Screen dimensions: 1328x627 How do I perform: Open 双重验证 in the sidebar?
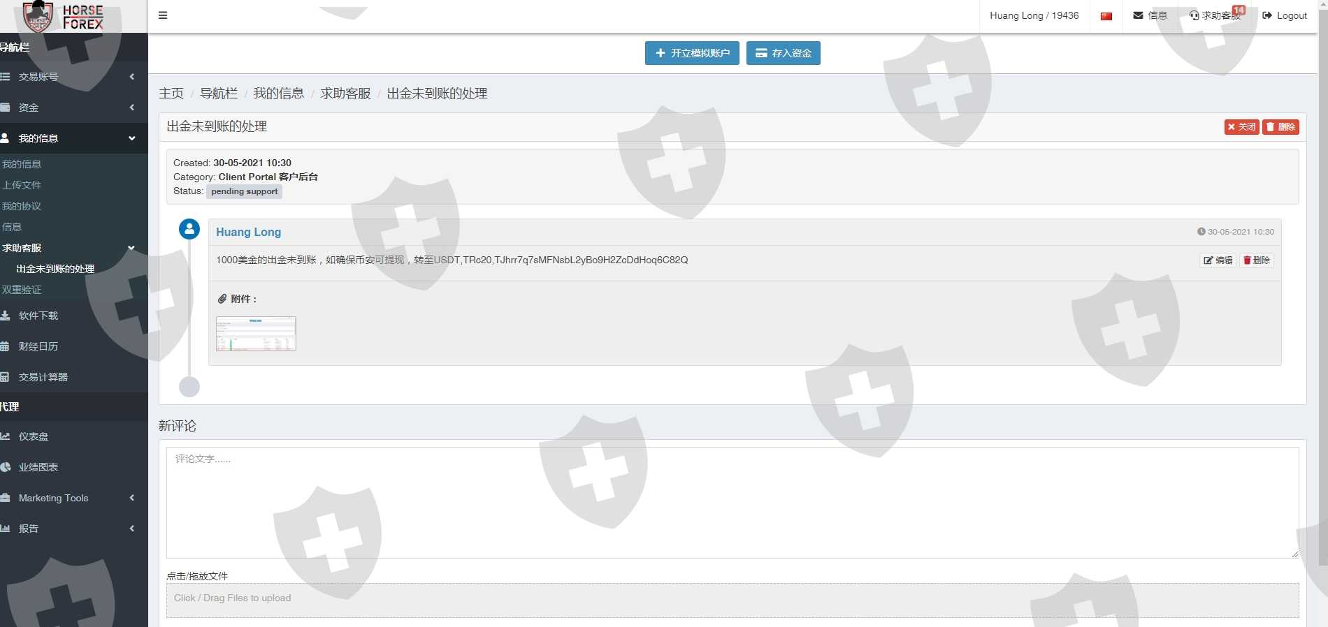tap(22, 290)
